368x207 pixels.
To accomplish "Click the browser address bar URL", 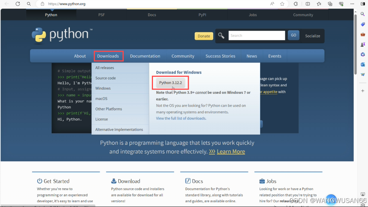I will [67, 4].
